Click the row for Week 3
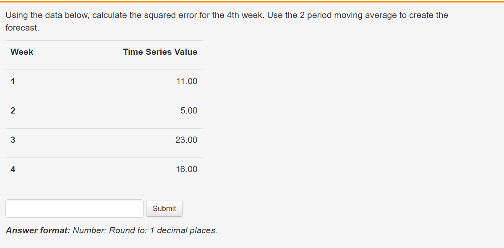The height and width of the screenshot is (248, 504). [x=103, y=140]
